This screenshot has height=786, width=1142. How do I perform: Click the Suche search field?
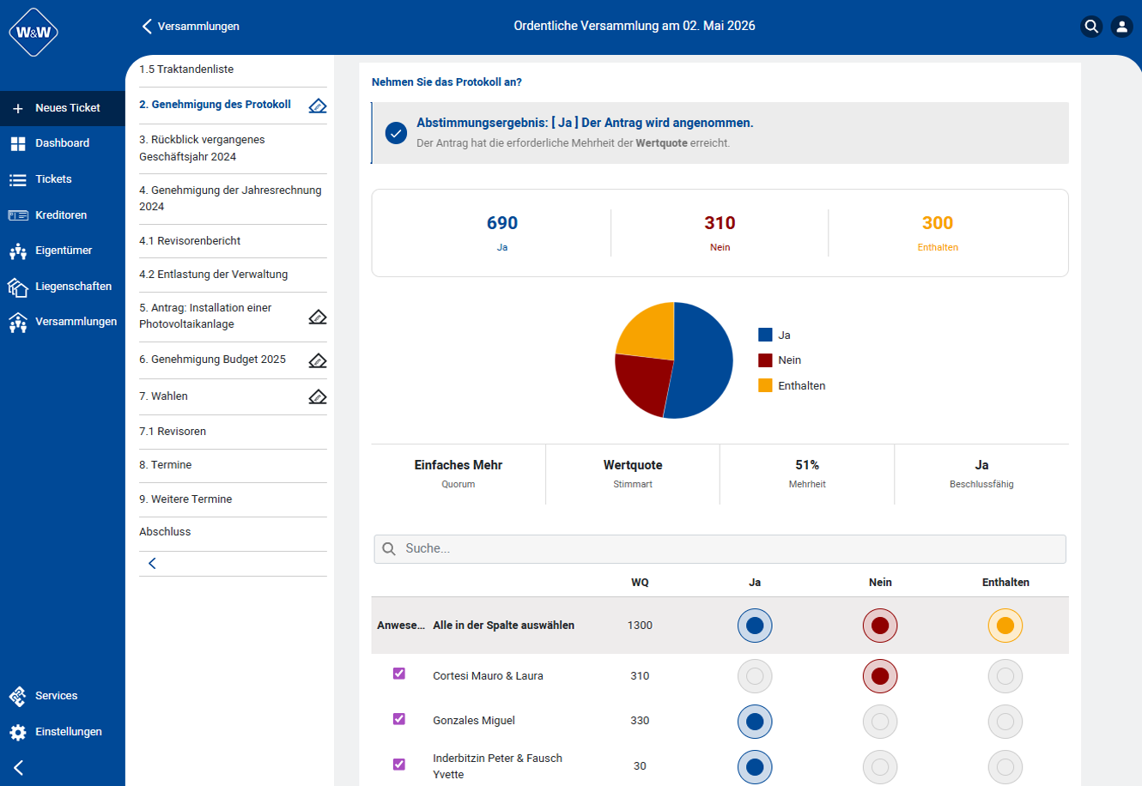(720, 549)
